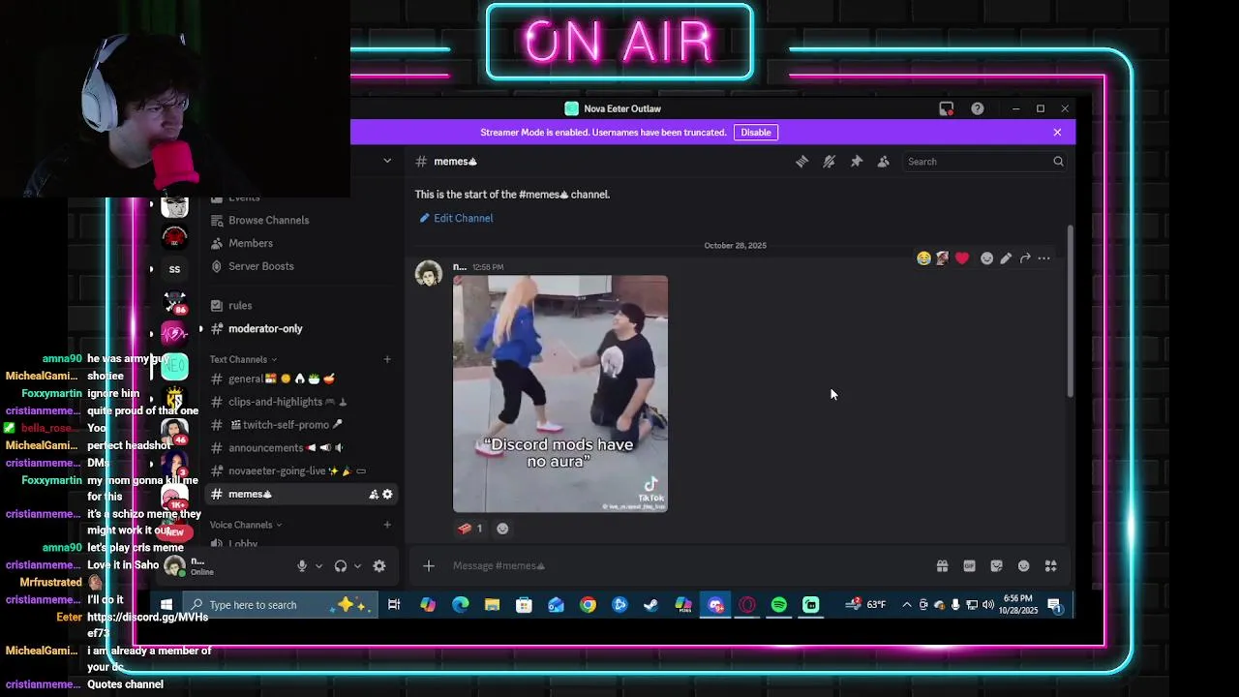Viewport: 1239px width, 697px height.
Task: Open Google Chrome from the taskbar
Action: coord(588,605)
